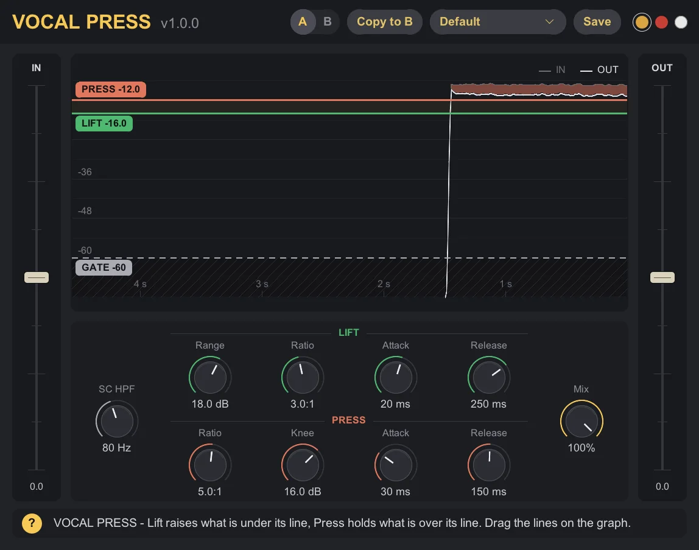Click the -48 dB scale label
This screenshot has height=550, width=699.
pyautogui.click(x=85, y=211)
